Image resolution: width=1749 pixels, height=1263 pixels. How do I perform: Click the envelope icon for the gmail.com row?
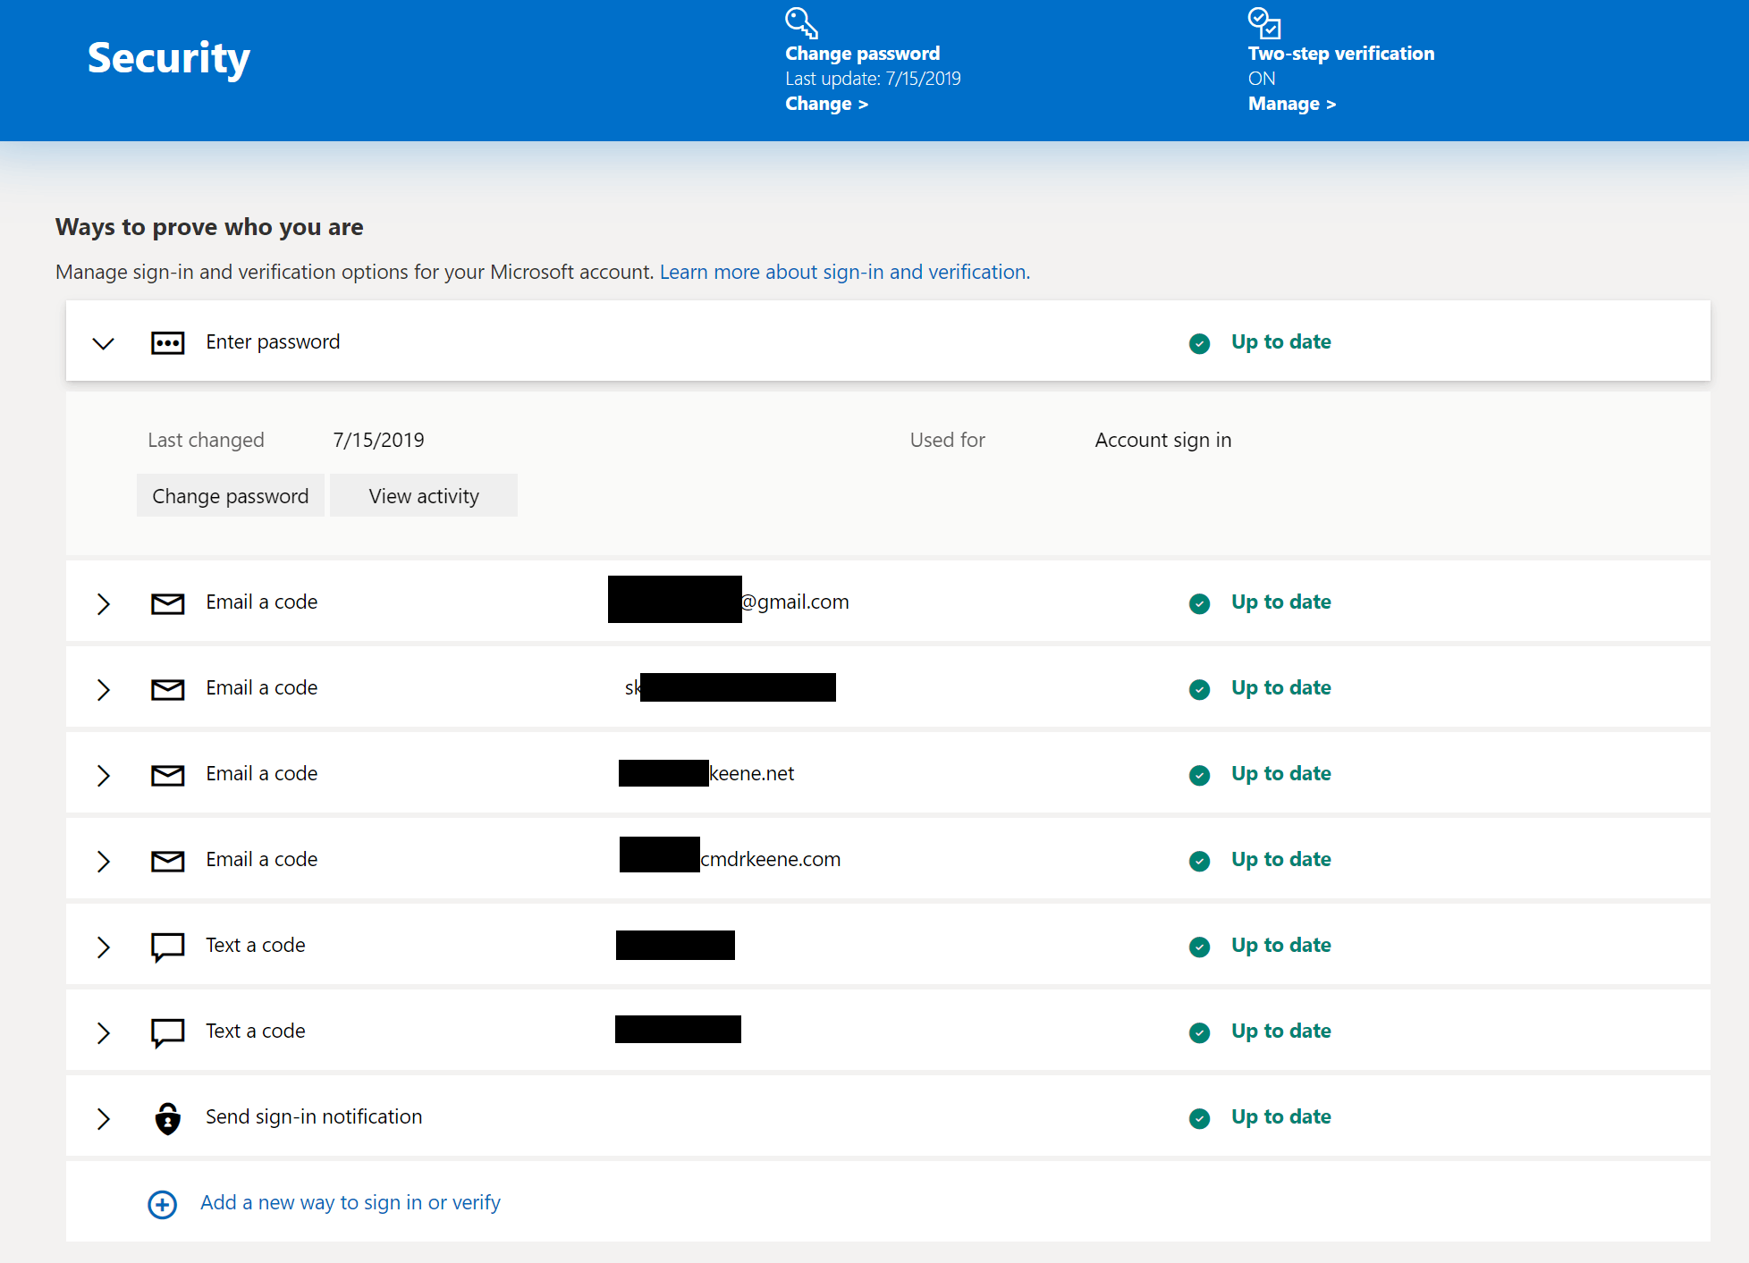coord(167,603)
